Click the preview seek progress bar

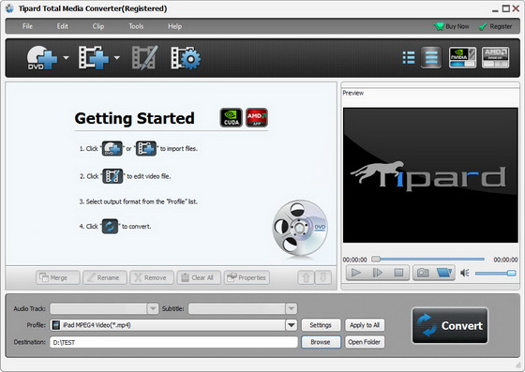tap(428, 259)
